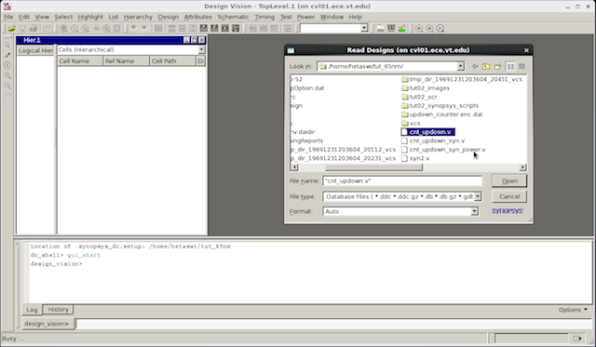Image resolution: width=596 pixels, height=347 pixels.
Task: Select file cnt_updown.v
Action: pos(428,132)
